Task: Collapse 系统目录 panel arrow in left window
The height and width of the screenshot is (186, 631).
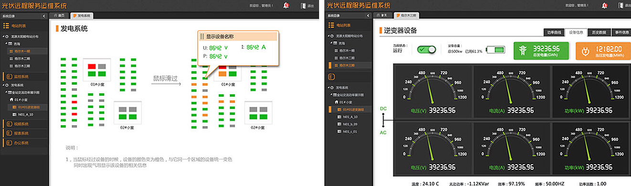Action: pos(44,16)
